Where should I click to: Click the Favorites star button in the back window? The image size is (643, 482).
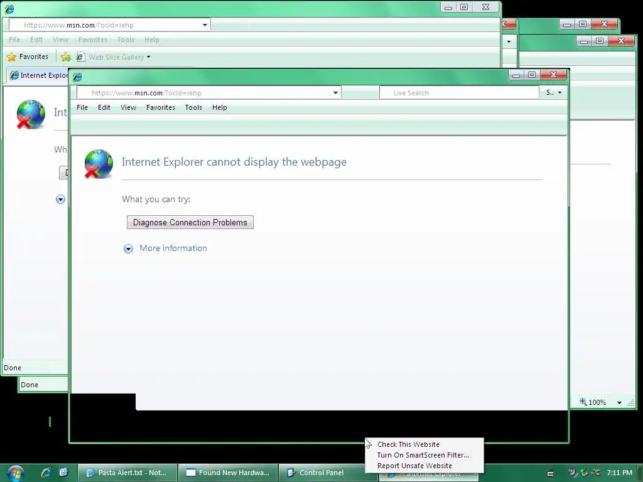click(x=28, y=56)
